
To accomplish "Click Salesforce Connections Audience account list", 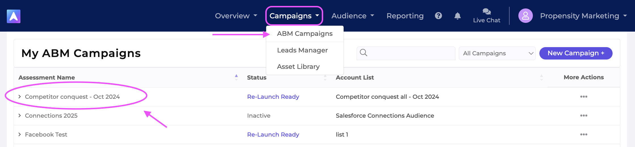I will tap(385, 116).
